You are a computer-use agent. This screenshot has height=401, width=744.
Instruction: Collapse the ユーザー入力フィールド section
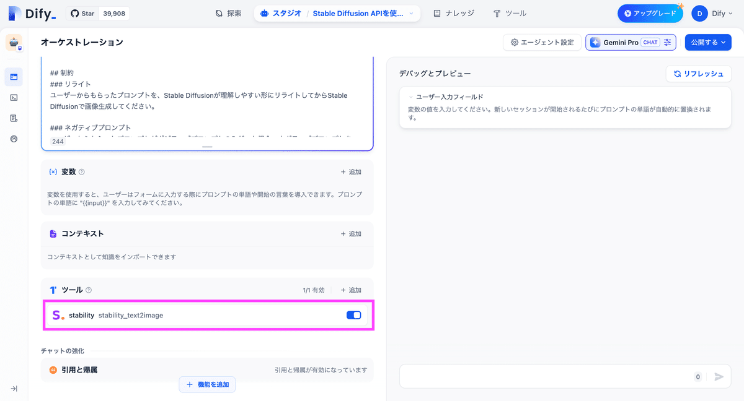click(x=409, y=97)
